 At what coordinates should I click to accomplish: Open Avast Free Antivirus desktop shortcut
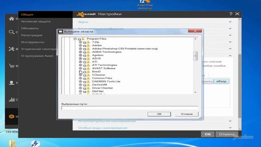coord(145,4)
